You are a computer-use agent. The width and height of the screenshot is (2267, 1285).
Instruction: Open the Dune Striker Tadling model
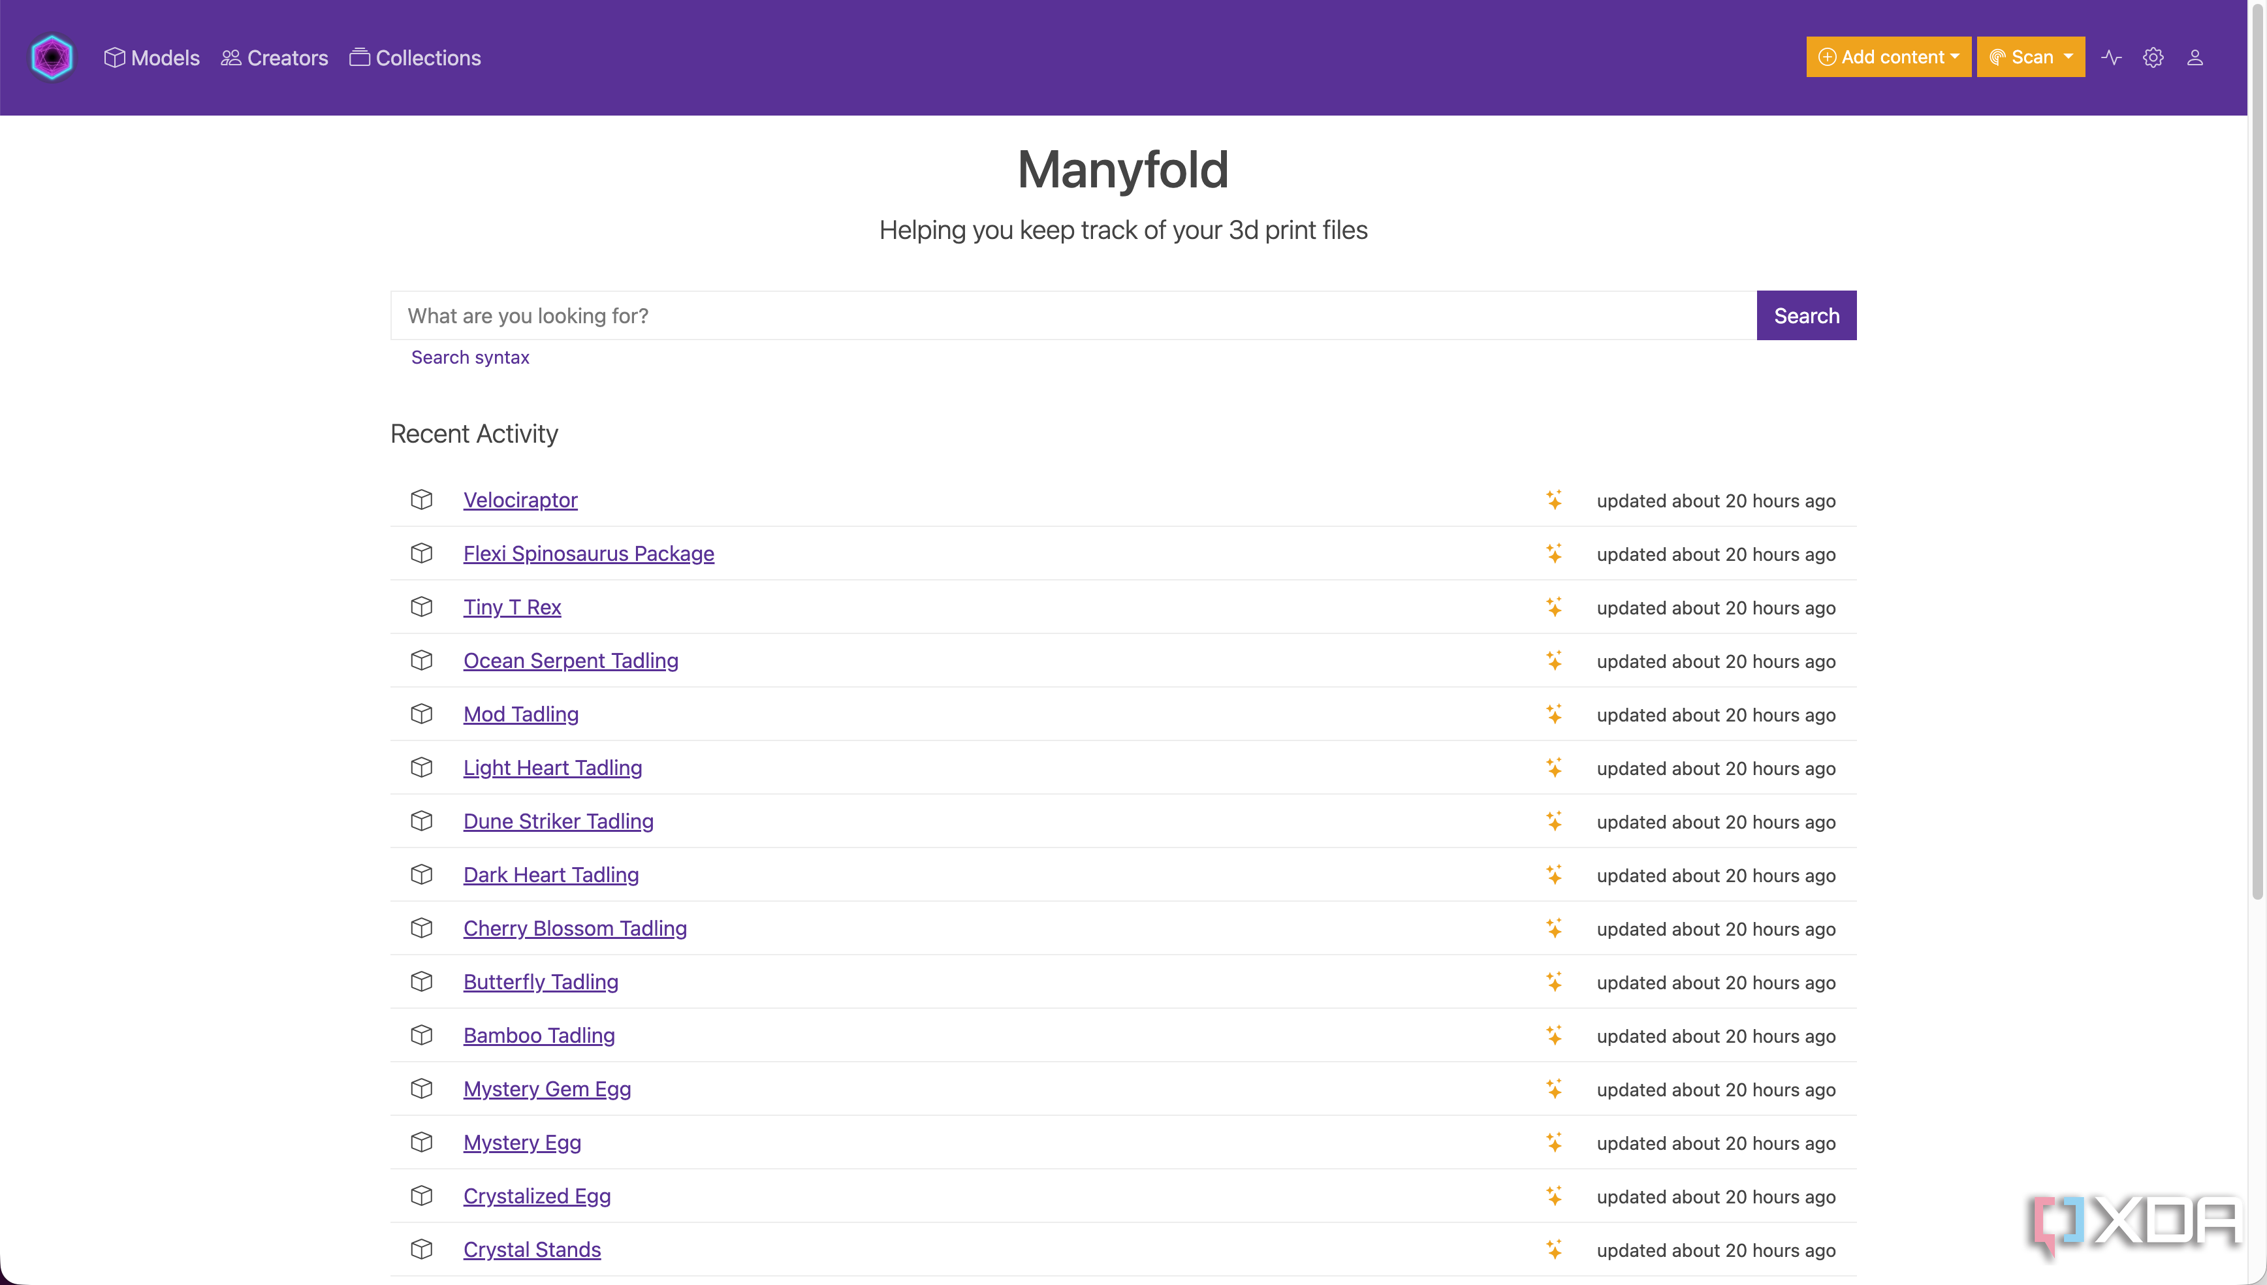558,821
